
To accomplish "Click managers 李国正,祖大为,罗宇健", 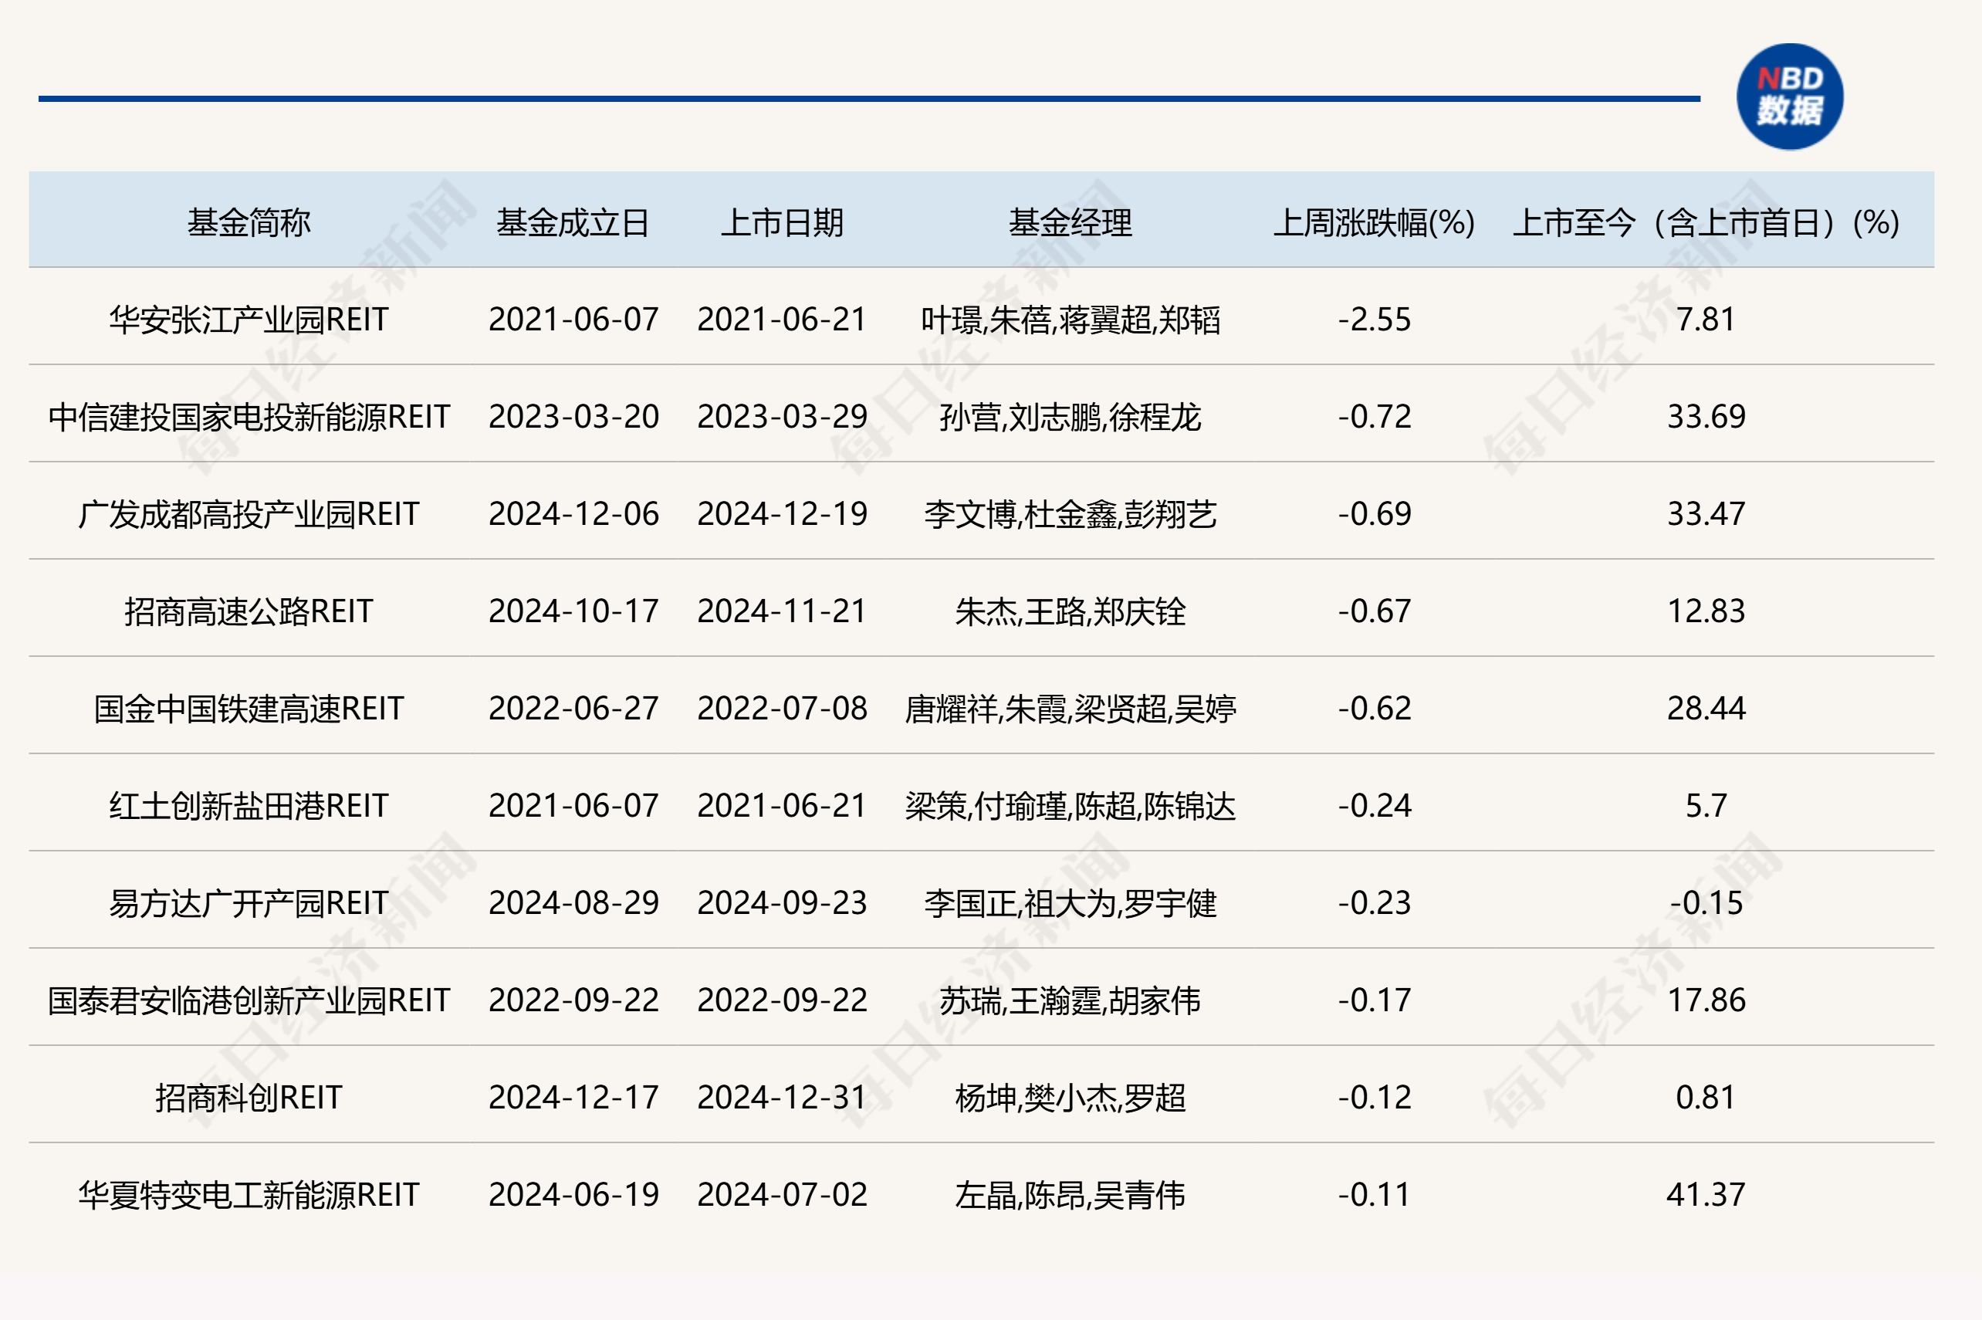I will click(x=1070, y=903).
